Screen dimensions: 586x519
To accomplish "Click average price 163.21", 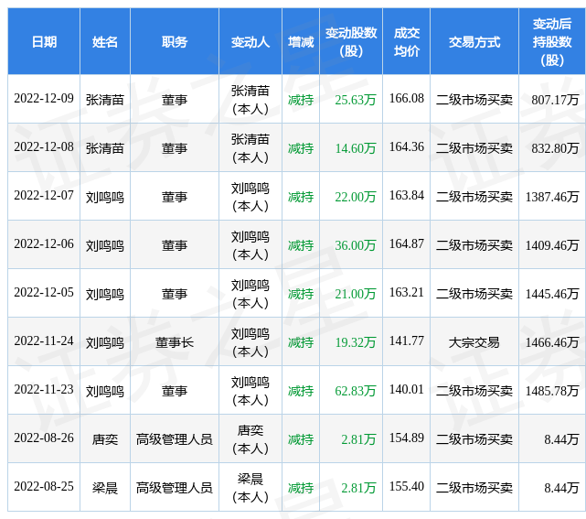I will point(406,293).
